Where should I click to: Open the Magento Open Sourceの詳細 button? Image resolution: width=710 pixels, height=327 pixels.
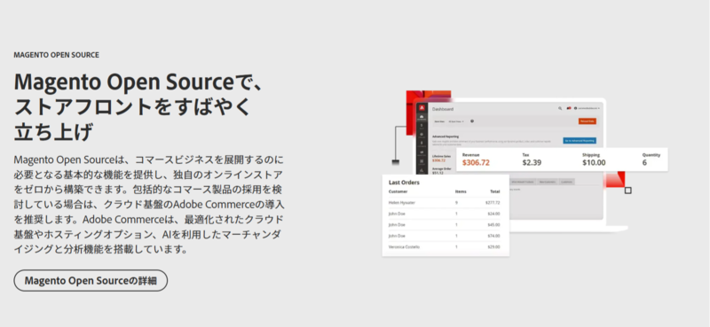click(x=91, y=280)
